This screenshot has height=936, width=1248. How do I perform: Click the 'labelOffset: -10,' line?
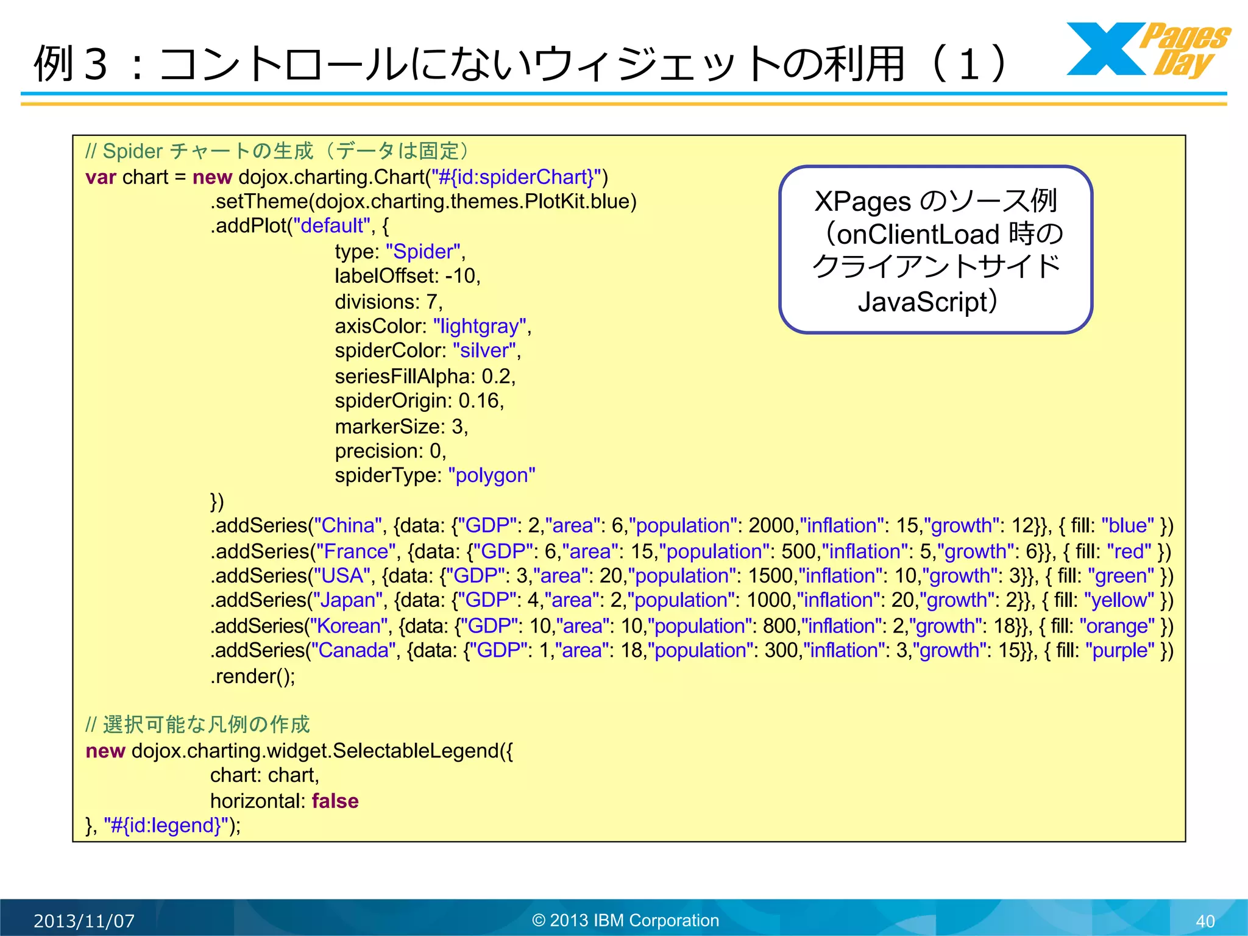coord(408,275)
